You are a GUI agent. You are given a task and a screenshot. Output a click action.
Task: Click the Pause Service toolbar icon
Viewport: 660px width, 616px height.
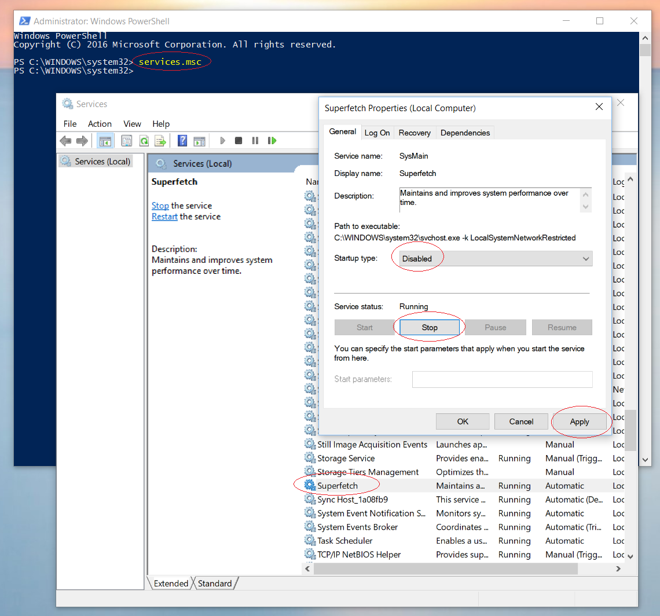(255, 141)
